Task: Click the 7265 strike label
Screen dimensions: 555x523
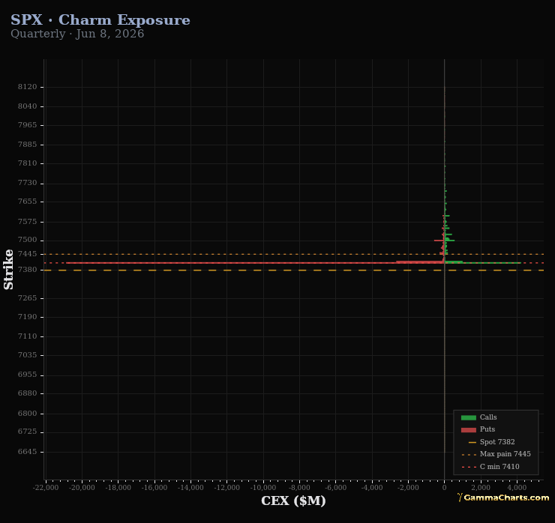Action: 28,298
